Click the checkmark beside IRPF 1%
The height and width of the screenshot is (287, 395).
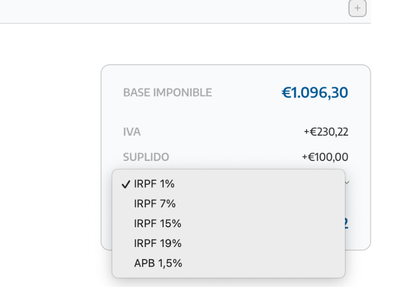(126, 184)
